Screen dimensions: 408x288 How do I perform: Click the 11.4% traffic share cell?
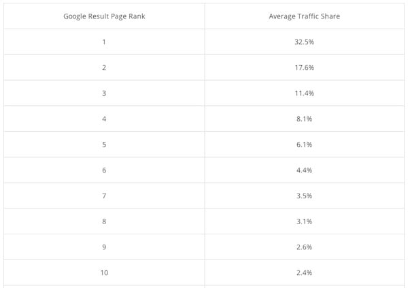point(304,93)
